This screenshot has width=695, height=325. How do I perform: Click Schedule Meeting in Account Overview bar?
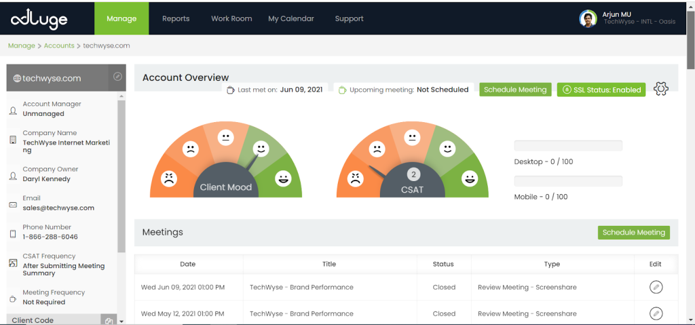[x=515, y=90]
